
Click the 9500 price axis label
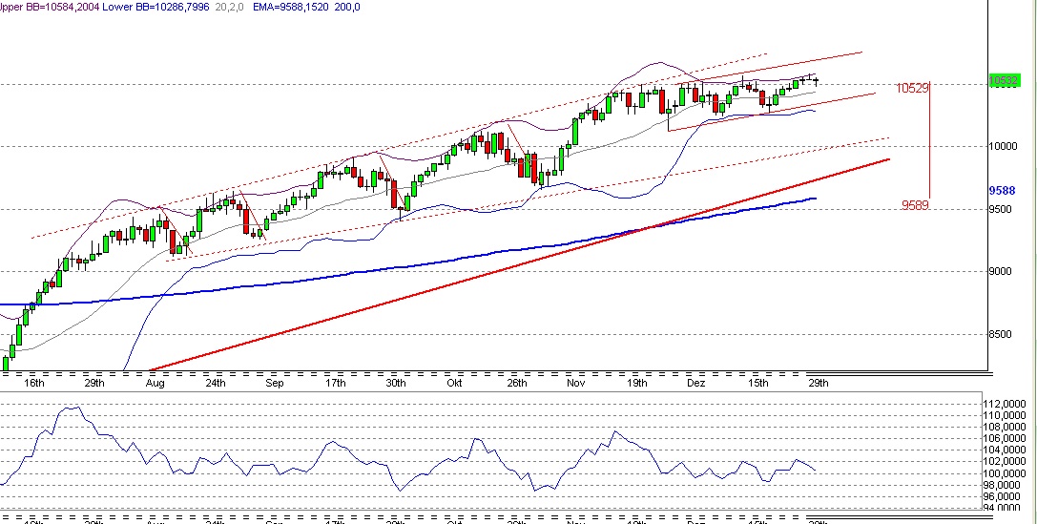(x=1001, y=209)
